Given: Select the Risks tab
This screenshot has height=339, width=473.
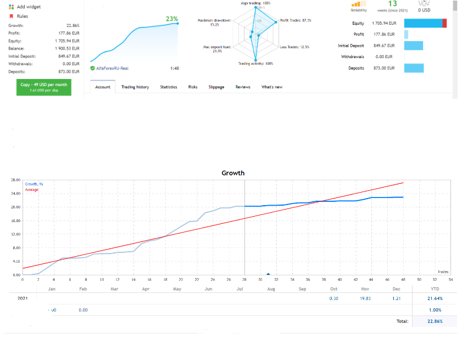Looking at the screenshot, I should (x=193, y=87).
